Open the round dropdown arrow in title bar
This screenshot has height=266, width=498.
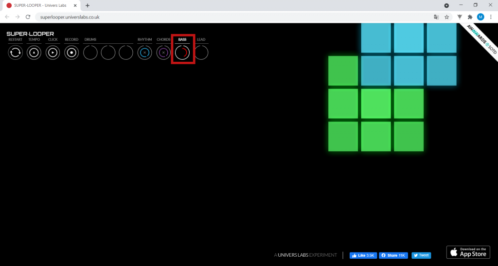(x=446, y=5)
